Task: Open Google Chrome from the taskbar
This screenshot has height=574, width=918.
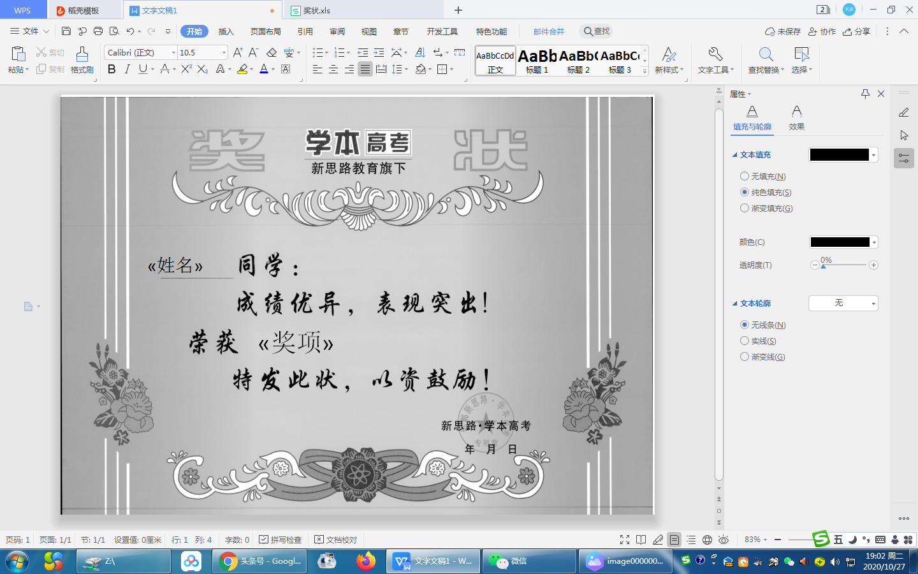Action: (259, 561)
